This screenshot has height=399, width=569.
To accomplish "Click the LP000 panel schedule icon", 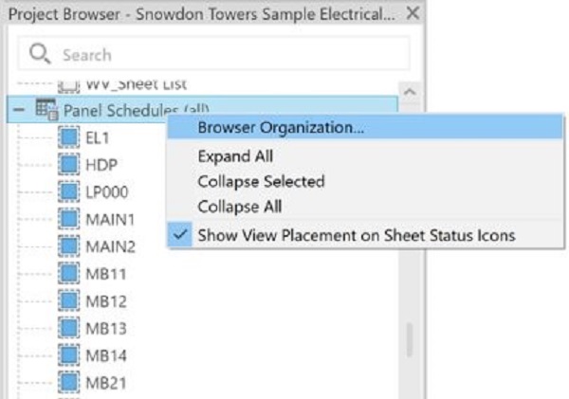I will tap(69, 192).
